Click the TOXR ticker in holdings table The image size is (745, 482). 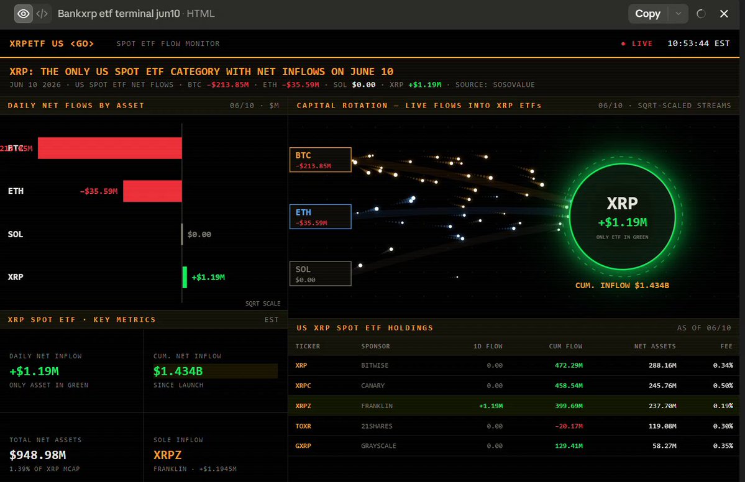point(303,427)
